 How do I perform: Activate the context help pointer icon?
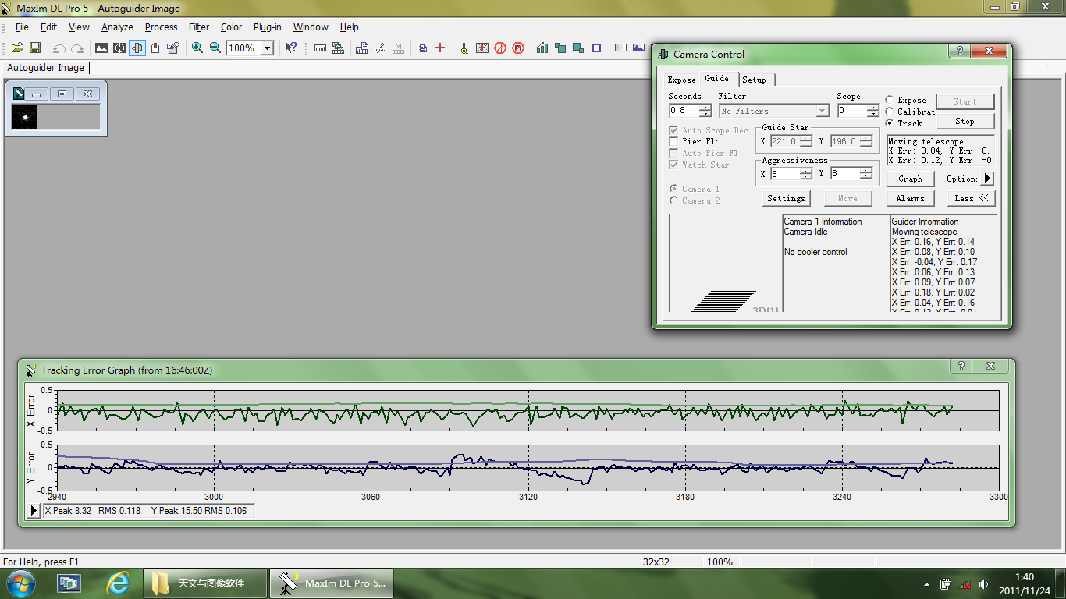pos(290,48)
